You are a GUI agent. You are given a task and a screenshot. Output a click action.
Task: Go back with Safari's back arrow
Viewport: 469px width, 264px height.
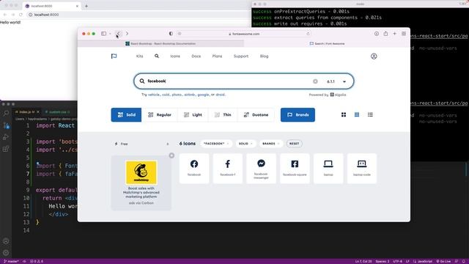point(118,34)
